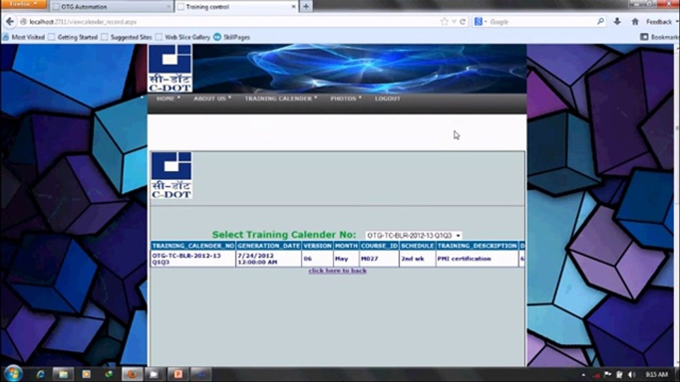Click the 'Select Training Calender No:' label

[284, 235]
